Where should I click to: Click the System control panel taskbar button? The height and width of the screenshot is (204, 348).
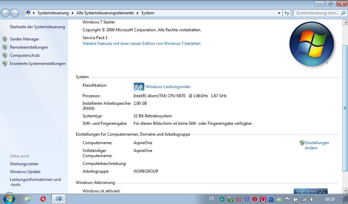click(59, 199)
